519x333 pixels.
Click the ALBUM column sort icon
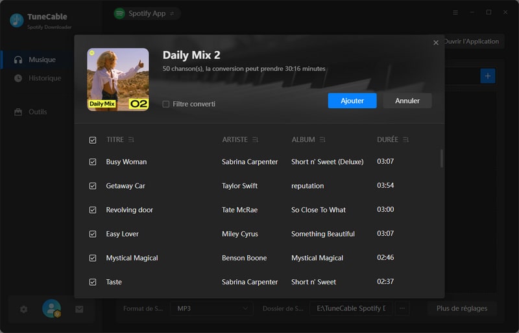[322, 140]
